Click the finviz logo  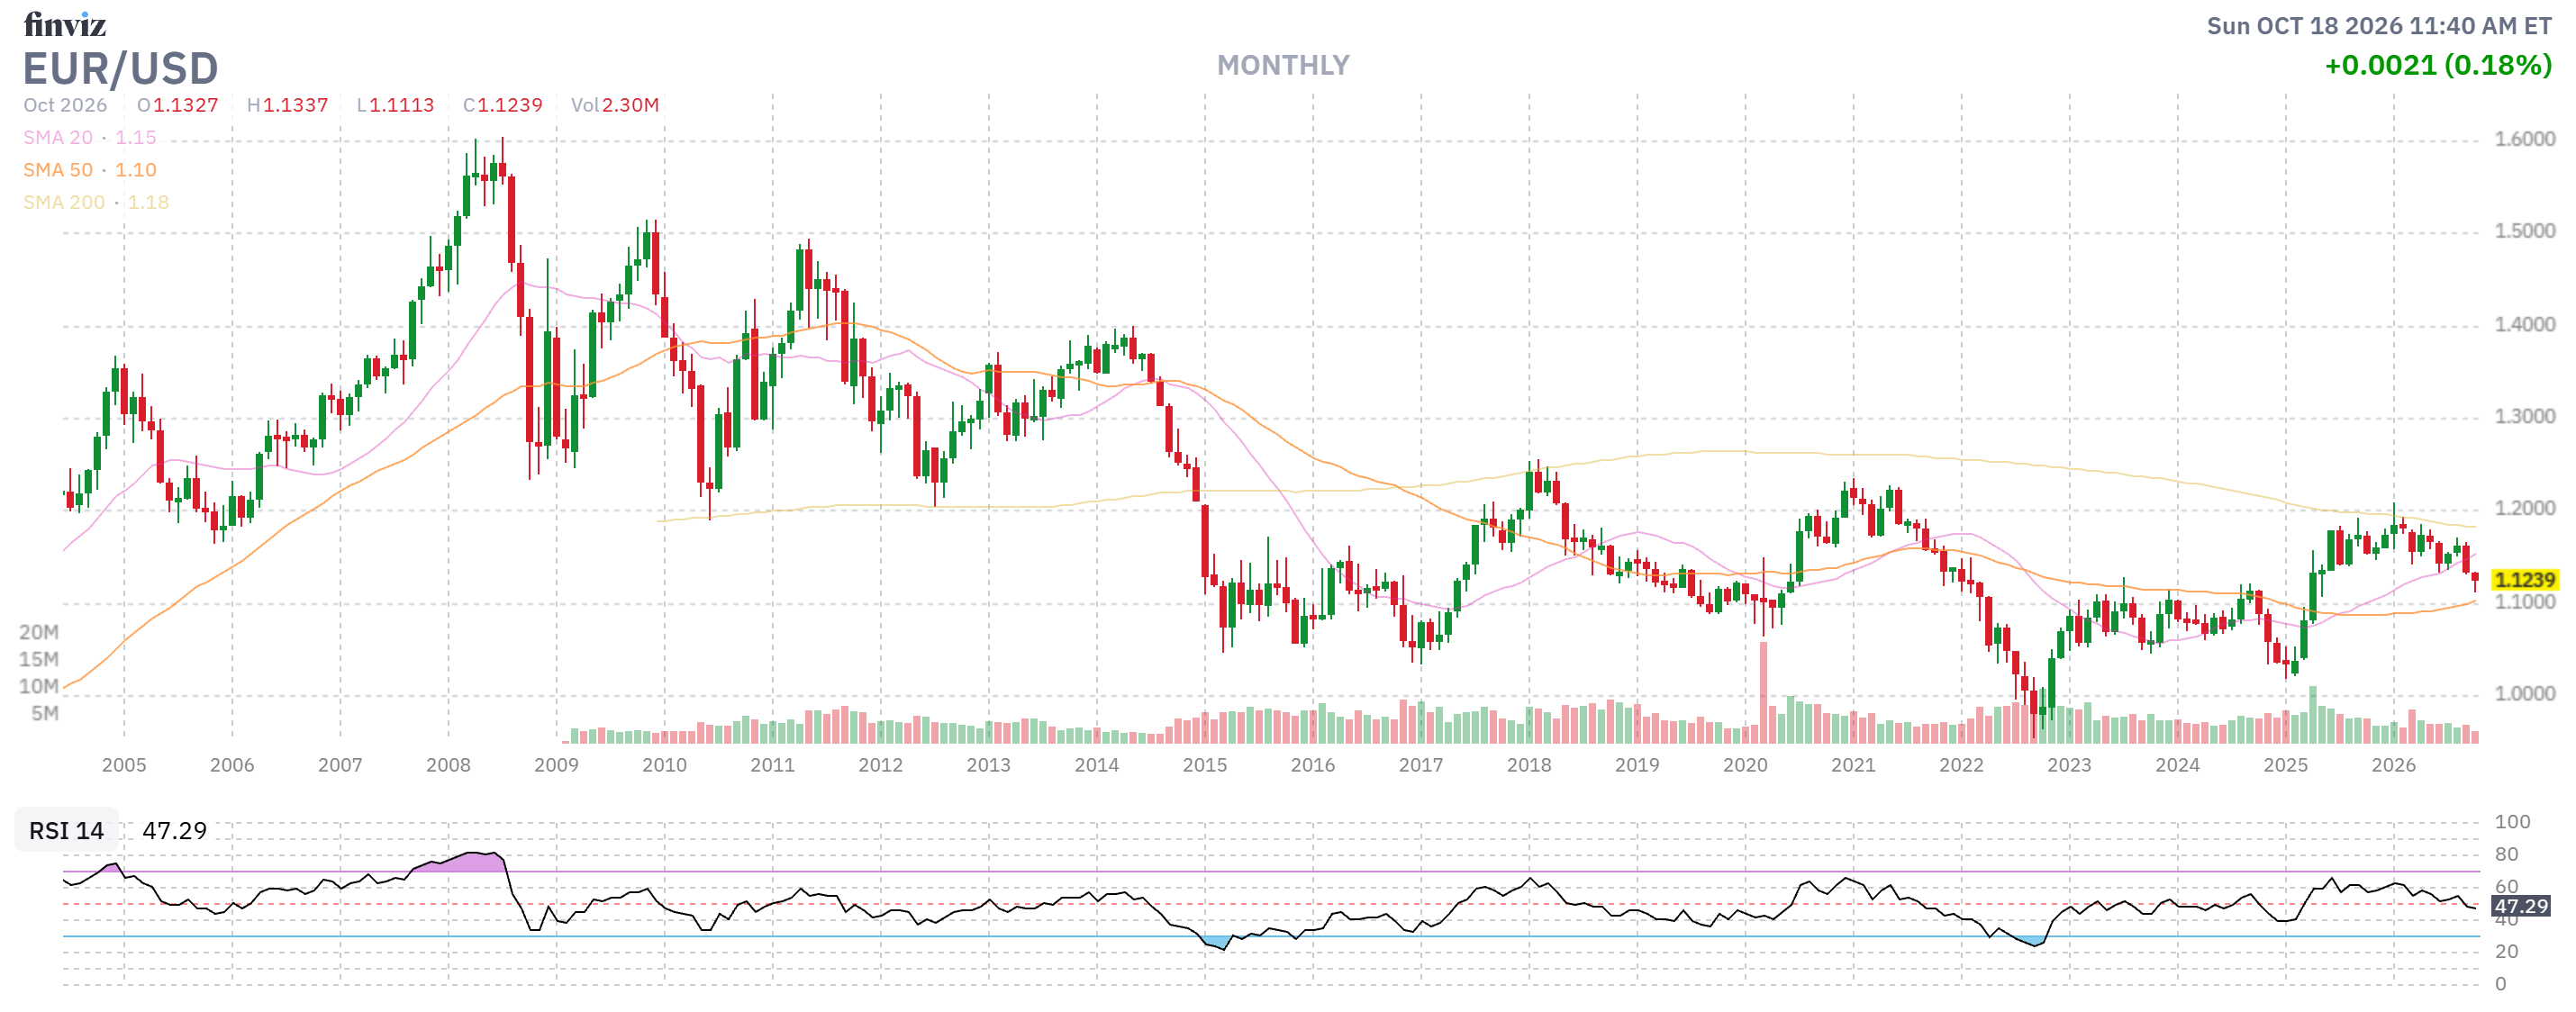[x=65, y=23]
